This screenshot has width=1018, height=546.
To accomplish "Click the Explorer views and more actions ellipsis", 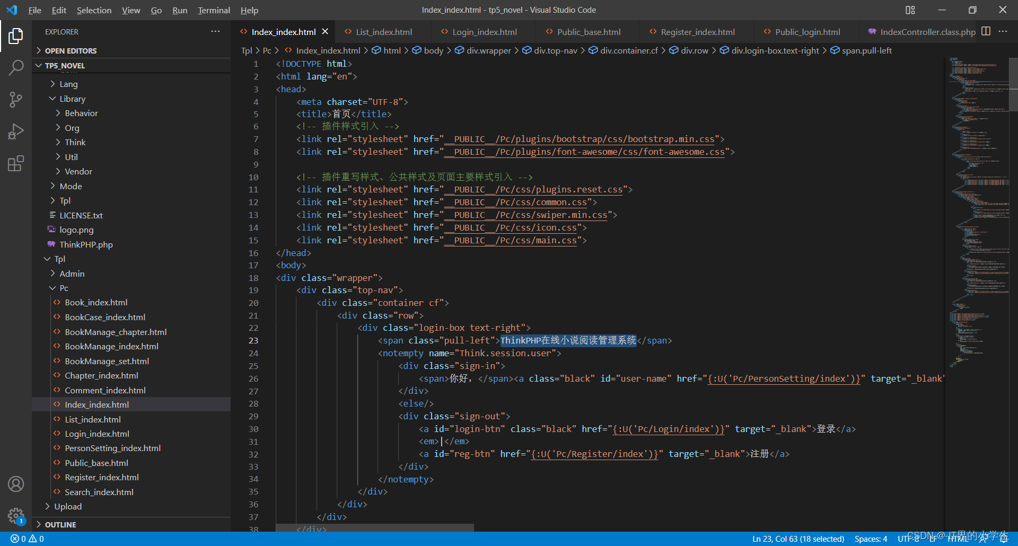I will pos(215,32).
